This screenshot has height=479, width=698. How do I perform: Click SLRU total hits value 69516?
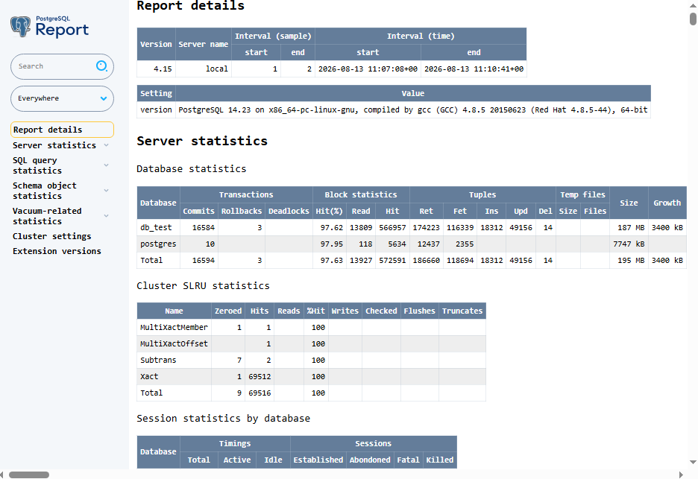point(260,393)
